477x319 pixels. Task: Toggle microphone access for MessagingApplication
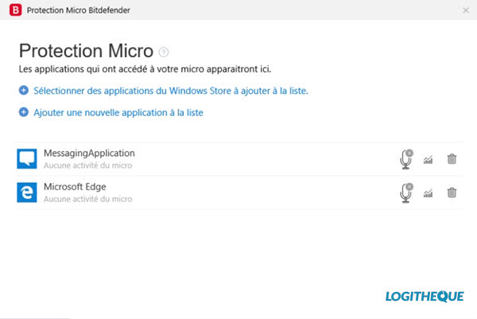406,159
